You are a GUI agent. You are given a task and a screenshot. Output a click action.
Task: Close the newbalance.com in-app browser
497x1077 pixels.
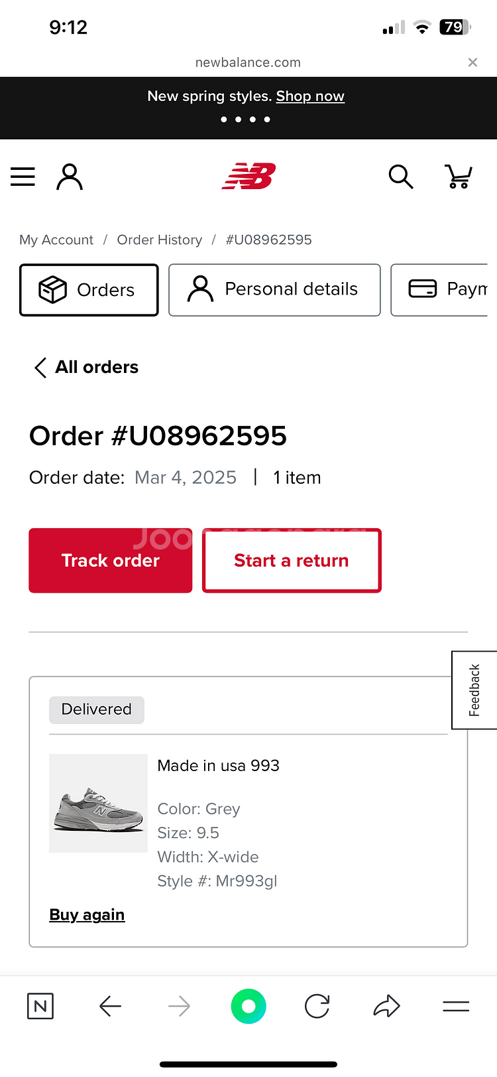472,62
